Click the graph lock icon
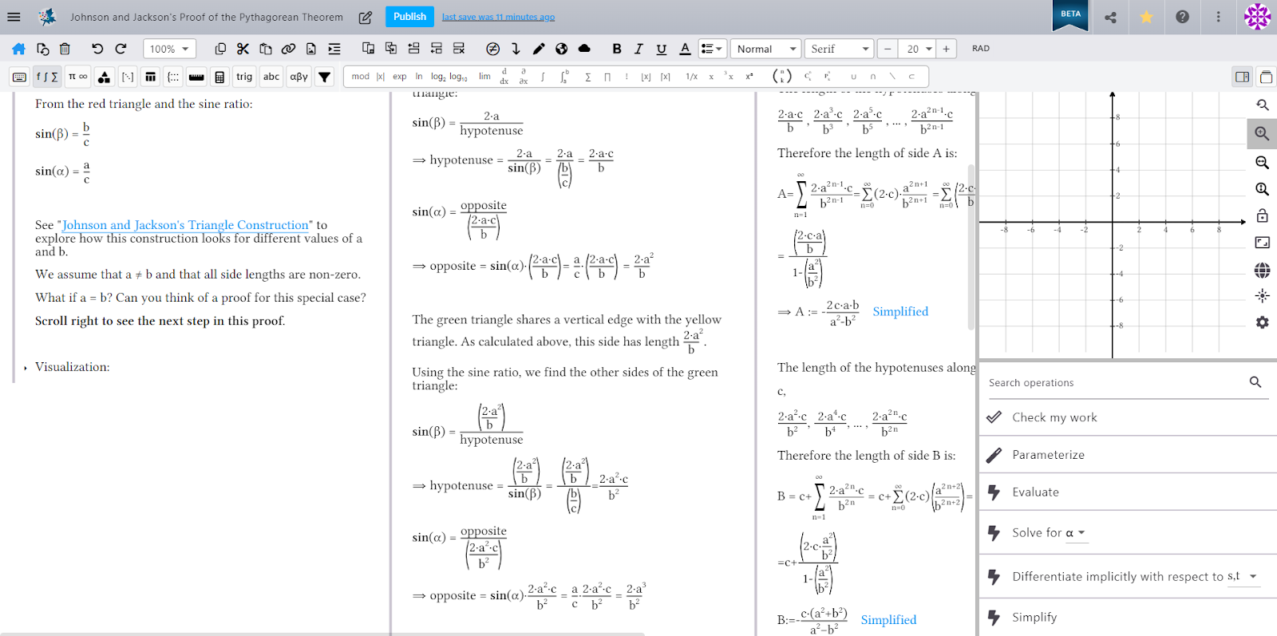 click(1262, 215)
